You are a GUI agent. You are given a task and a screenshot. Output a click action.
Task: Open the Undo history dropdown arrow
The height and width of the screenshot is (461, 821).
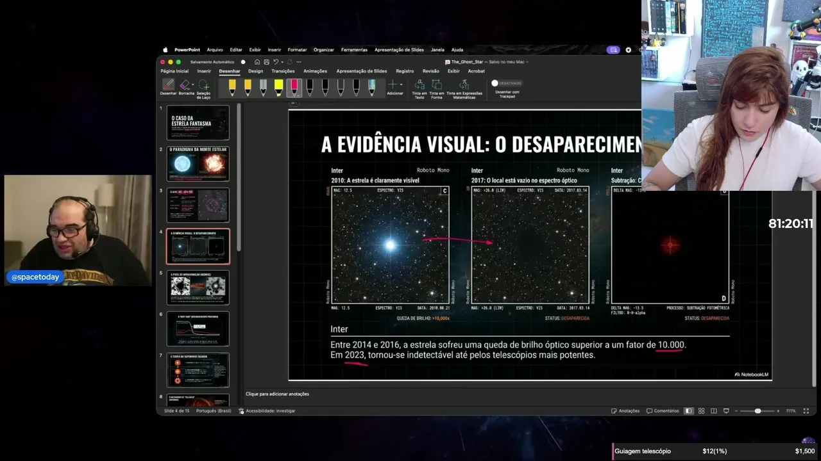click(281, 62)
